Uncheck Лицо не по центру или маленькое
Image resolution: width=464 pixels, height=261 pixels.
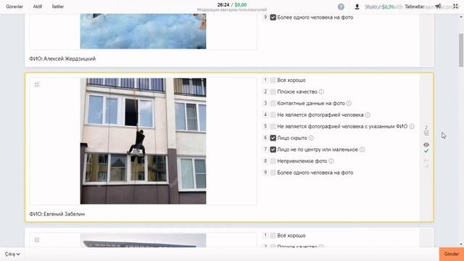tap(273, 149)
